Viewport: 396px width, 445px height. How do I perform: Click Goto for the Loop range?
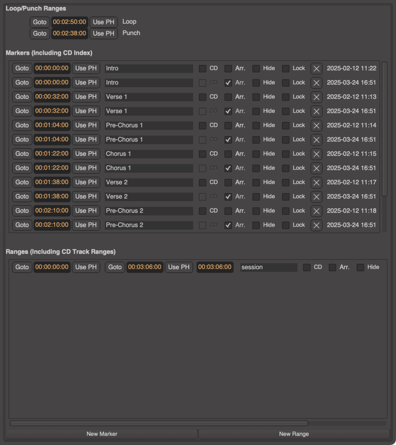pos(40,22)
